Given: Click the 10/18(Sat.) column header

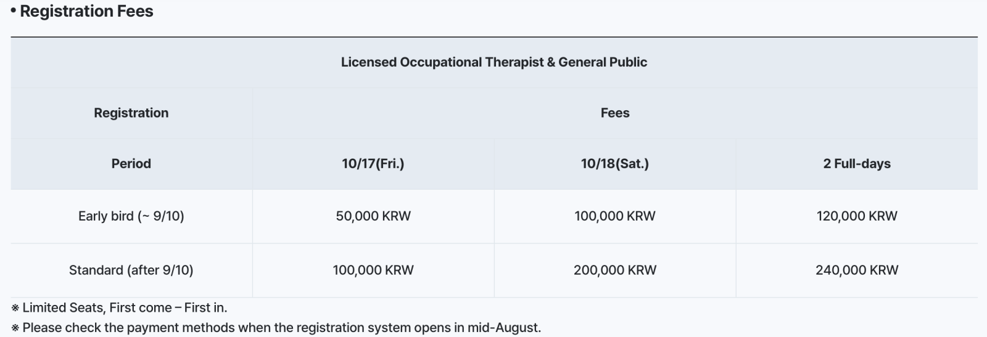Looking at the screenshot, I should 615,163.
